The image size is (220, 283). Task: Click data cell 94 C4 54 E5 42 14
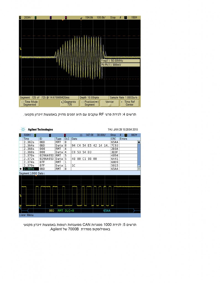[90, 145]
